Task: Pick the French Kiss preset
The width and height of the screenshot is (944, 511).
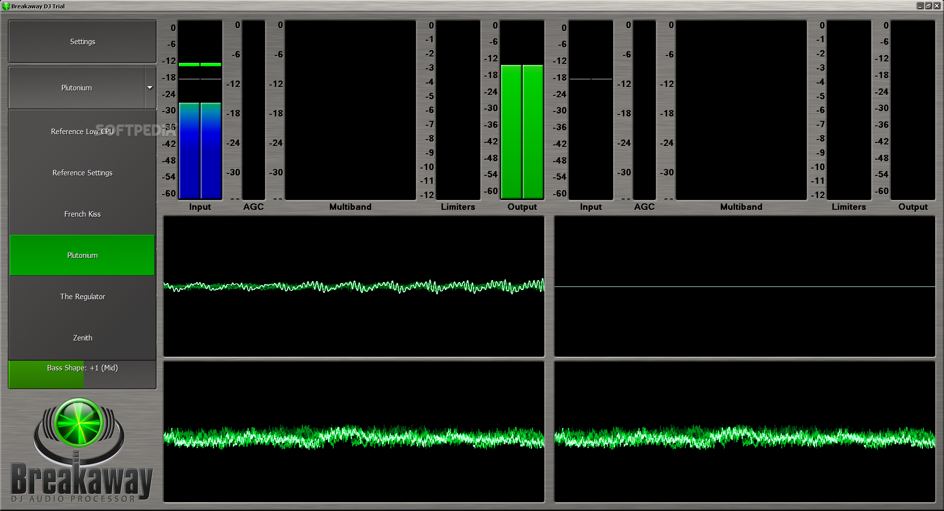Action: (82, 214)
